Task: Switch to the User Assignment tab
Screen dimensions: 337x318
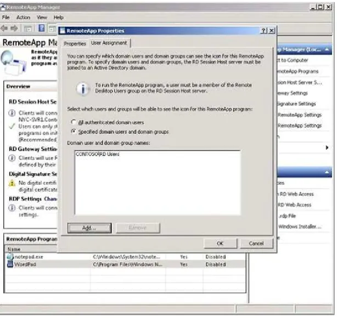Action: 109,43
